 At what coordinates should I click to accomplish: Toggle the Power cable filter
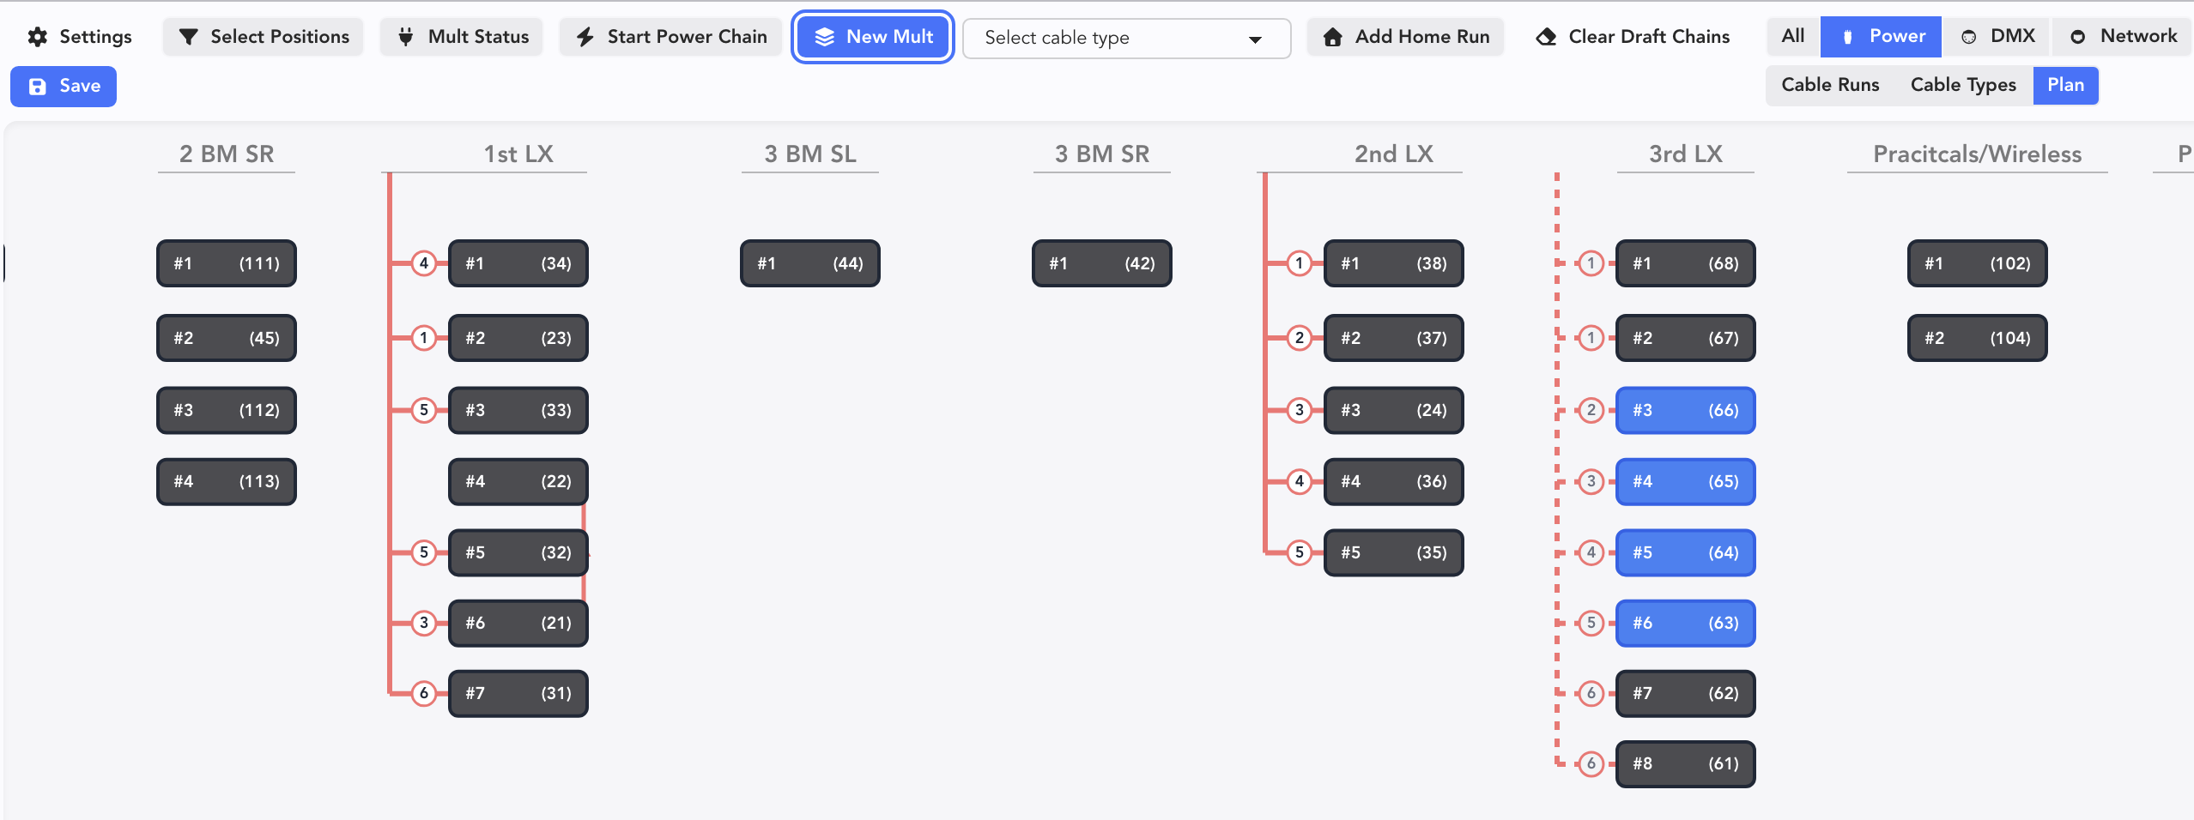pyautogui.click(x=1880, y=36)
